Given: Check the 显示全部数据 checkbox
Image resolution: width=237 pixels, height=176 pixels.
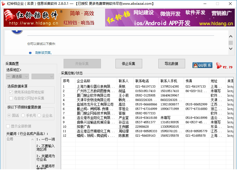Looking at the screenshot, I should [x=8, y=126].
